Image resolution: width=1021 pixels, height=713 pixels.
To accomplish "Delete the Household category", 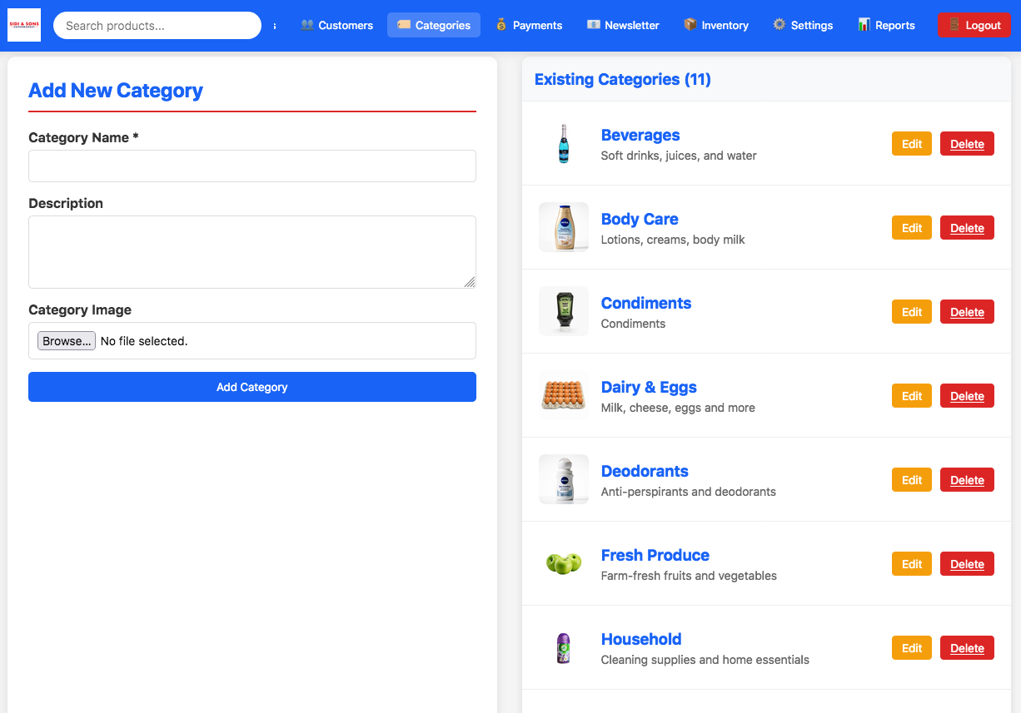I will point(967,648).
